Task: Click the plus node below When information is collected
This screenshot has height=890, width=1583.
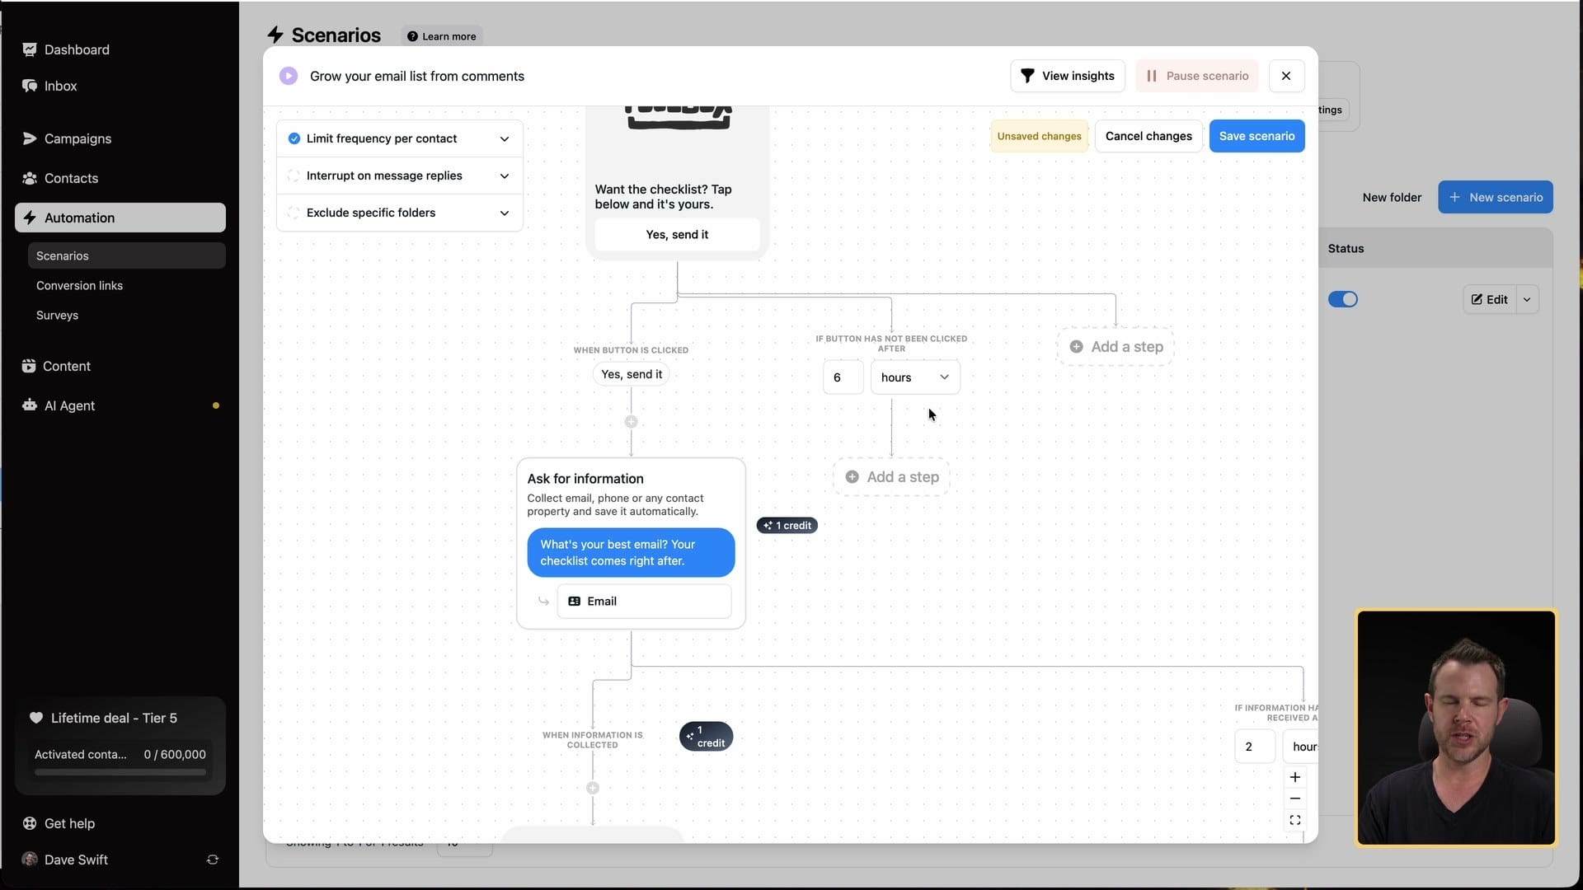Action: pos(593,788)
